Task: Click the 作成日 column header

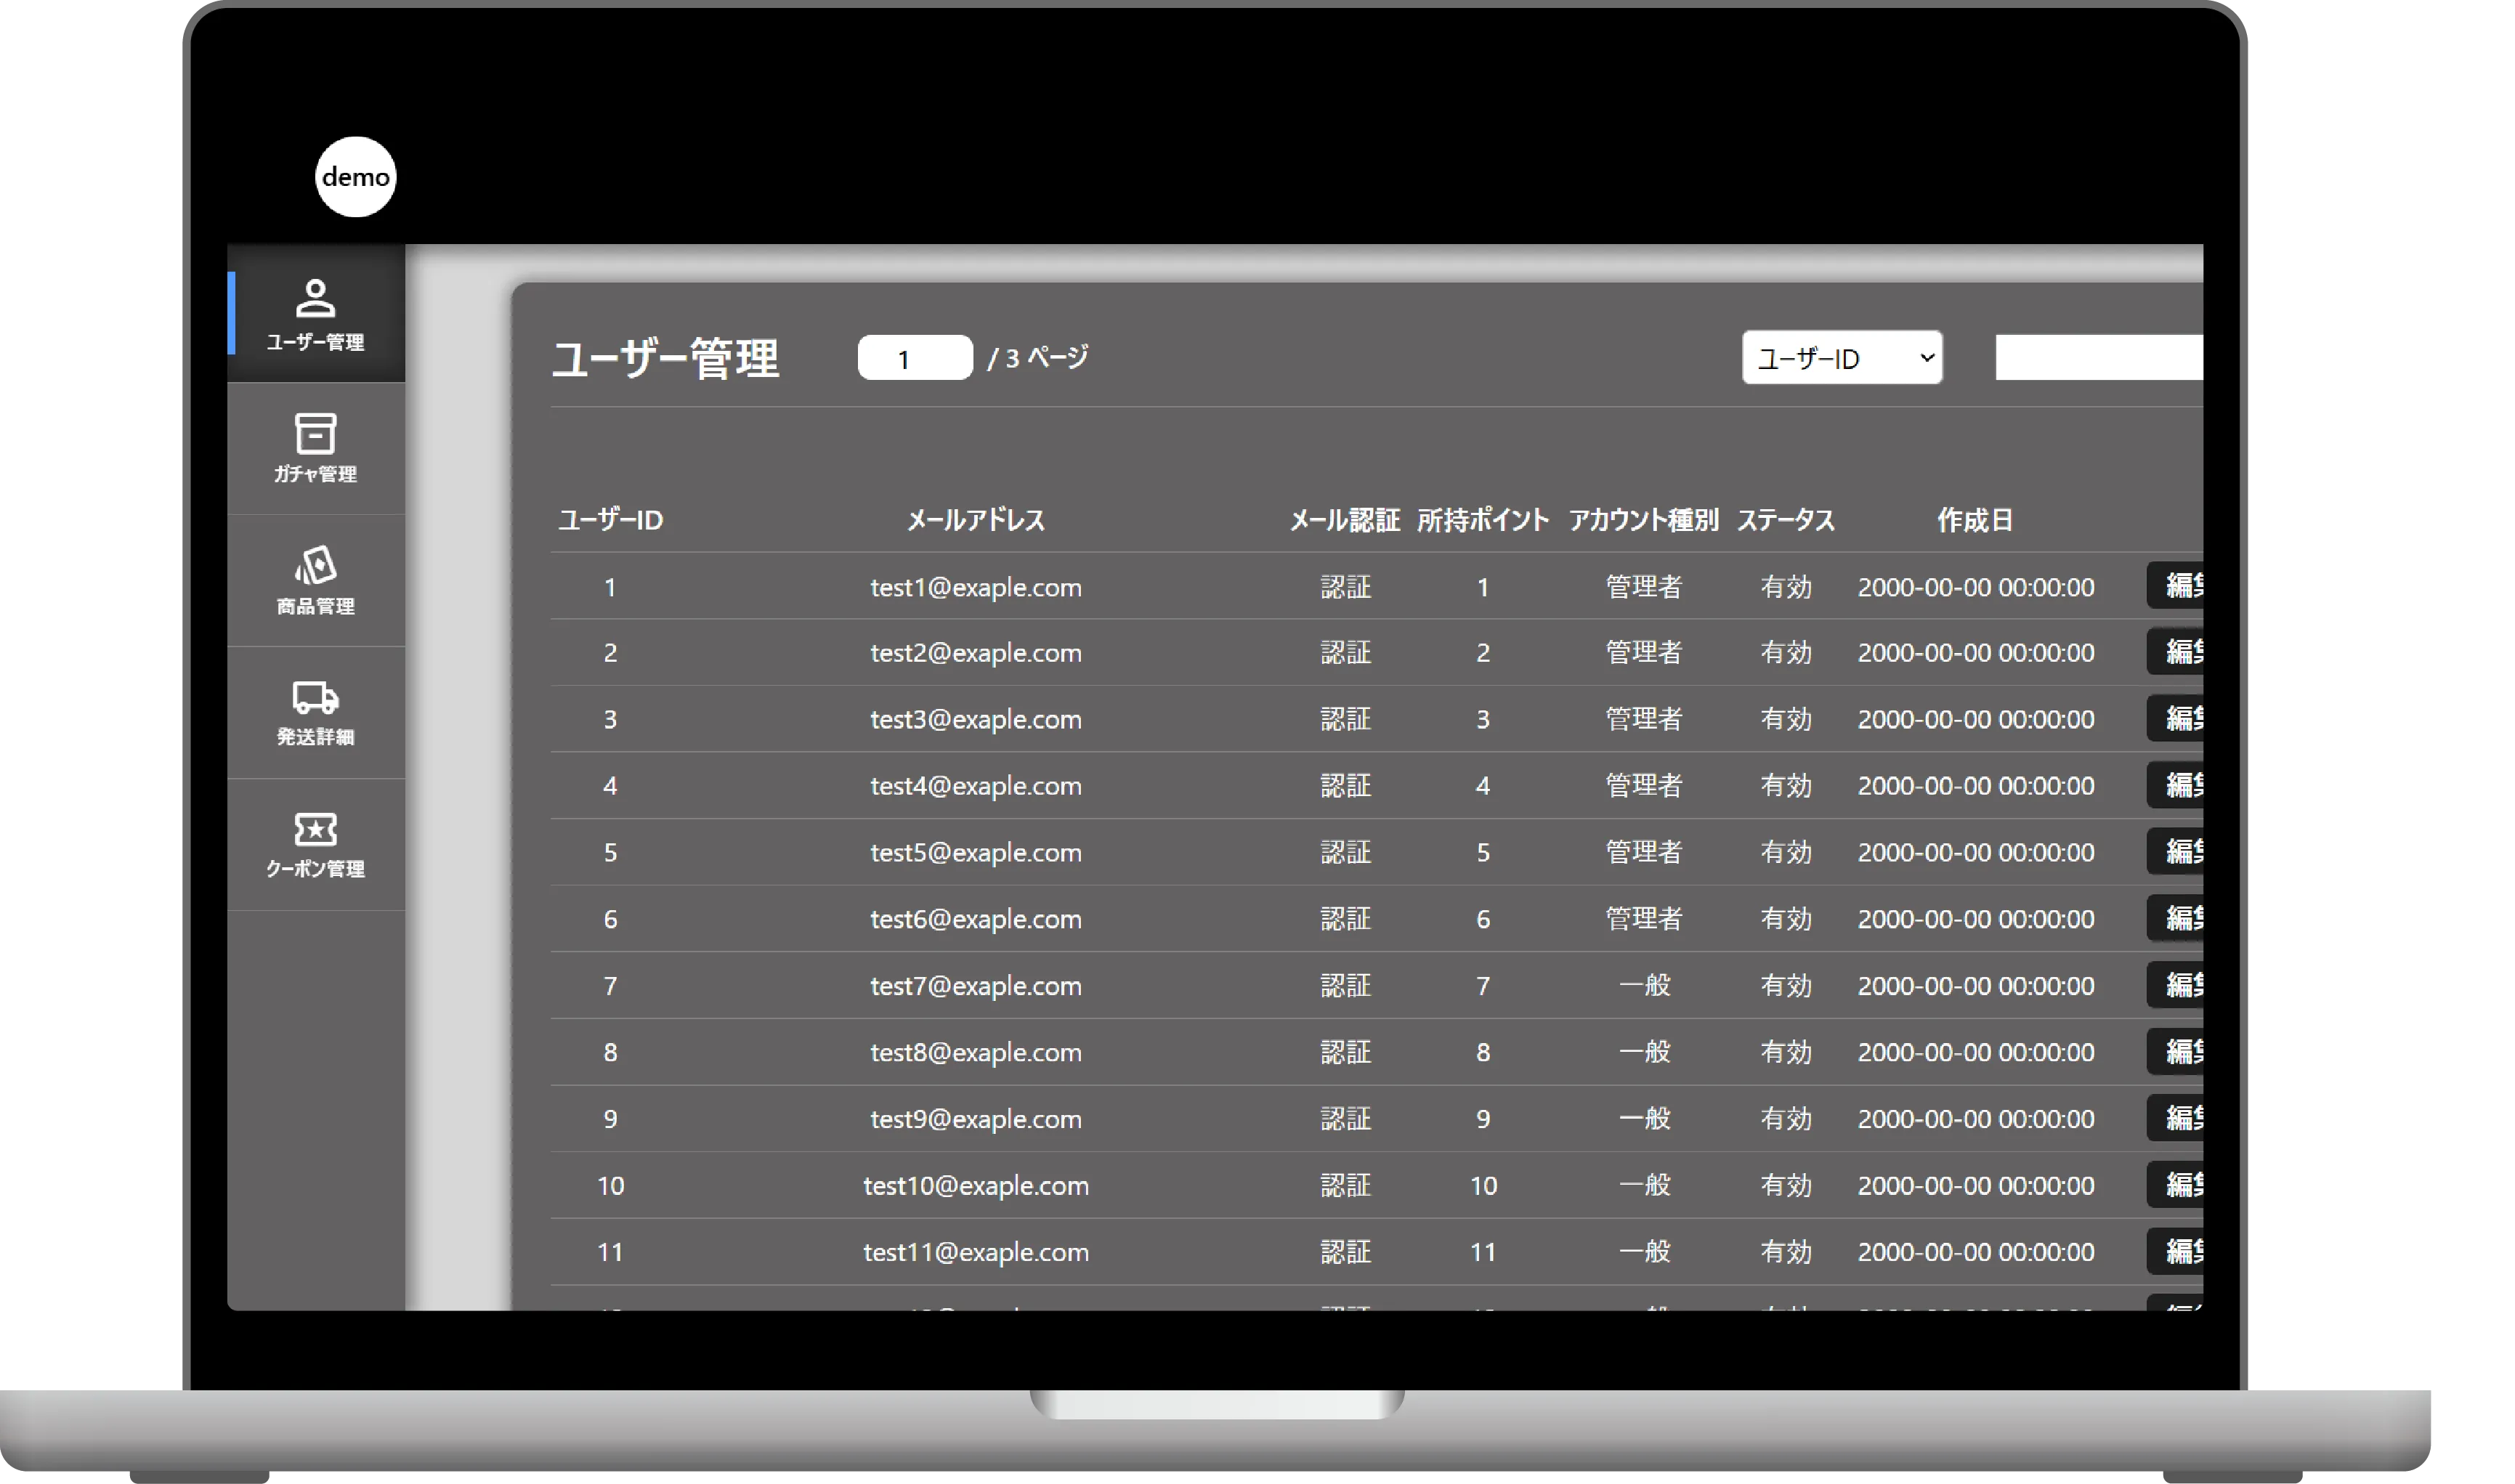Action: tap(1974, 520)
